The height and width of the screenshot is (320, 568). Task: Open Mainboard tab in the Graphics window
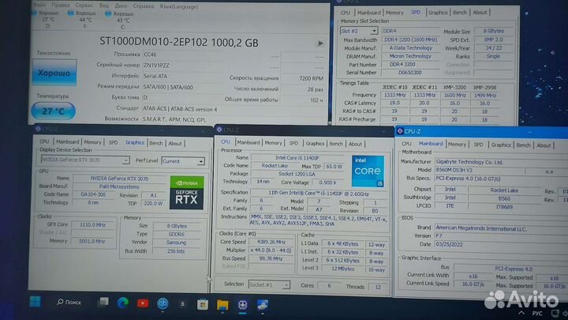tap(67, 142)
